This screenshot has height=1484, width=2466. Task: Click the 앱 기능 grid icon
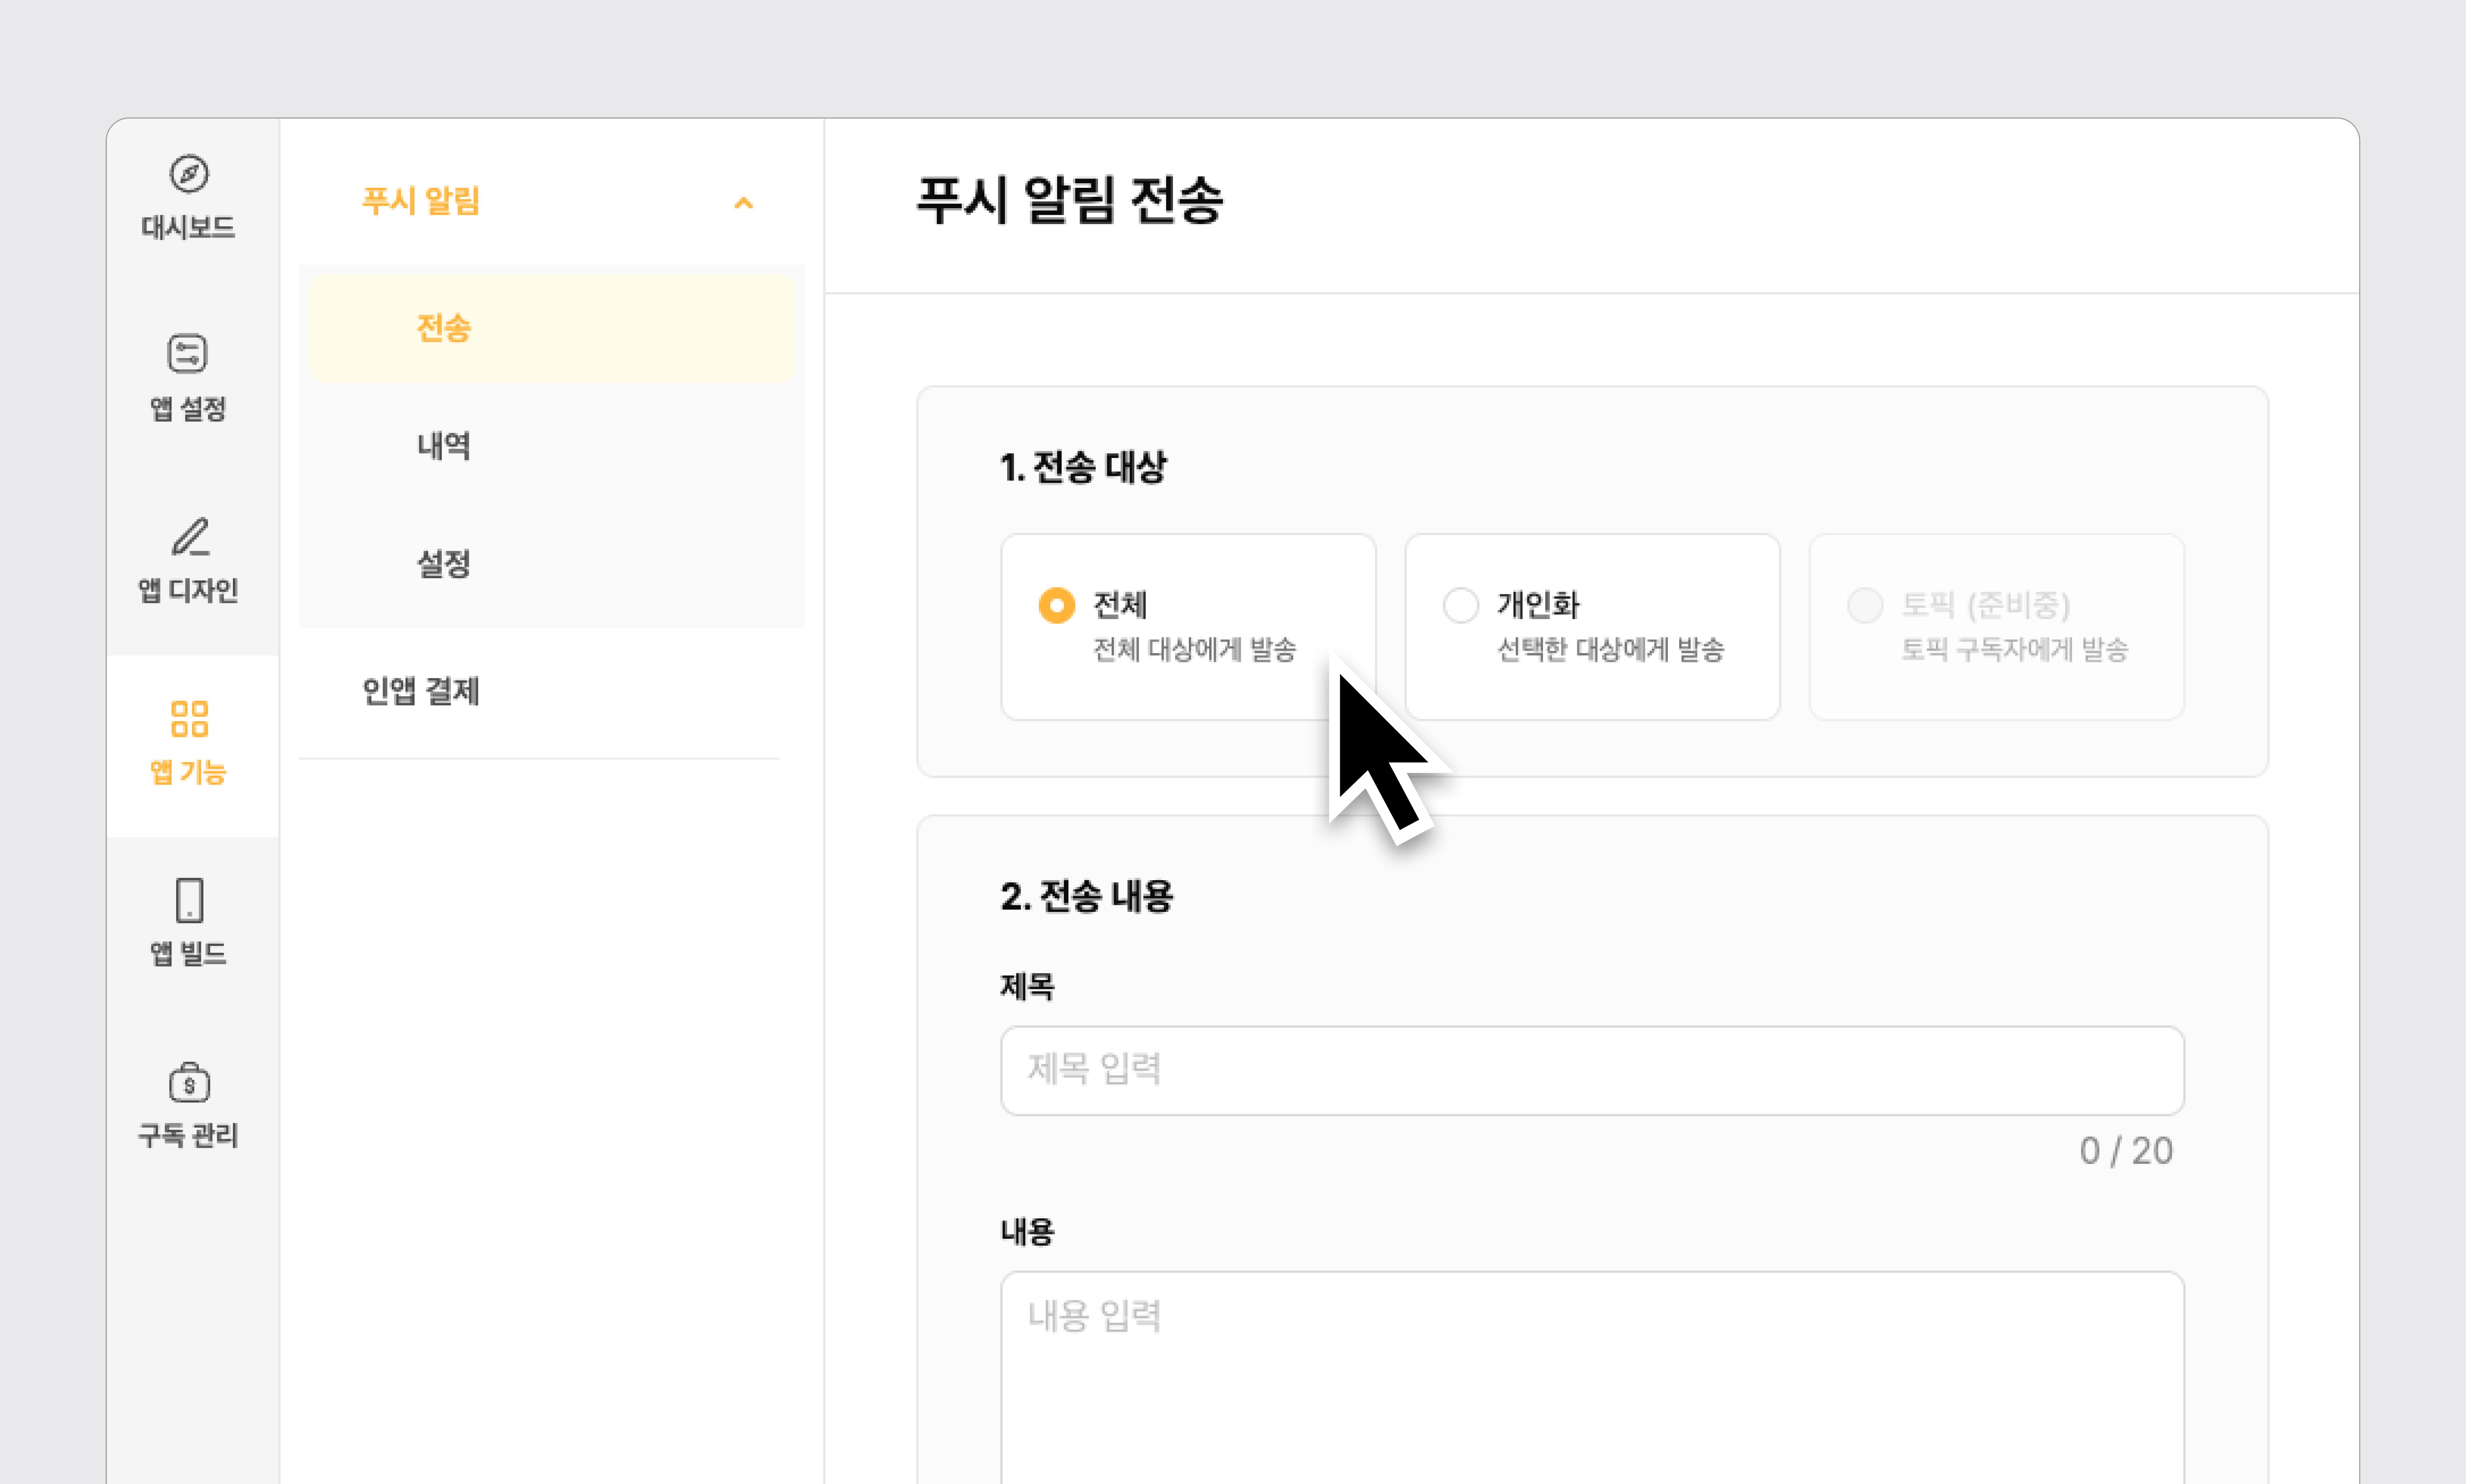189,718
